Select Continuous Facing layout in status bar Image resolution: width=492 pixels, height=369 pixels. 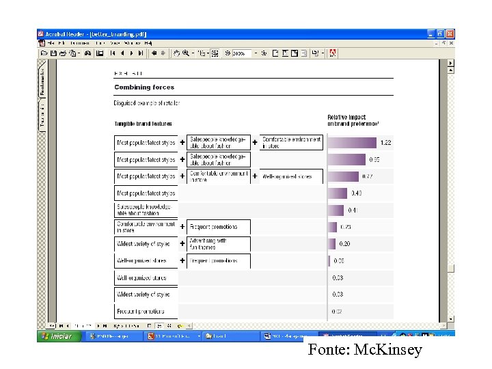click(x=169, y=326)
